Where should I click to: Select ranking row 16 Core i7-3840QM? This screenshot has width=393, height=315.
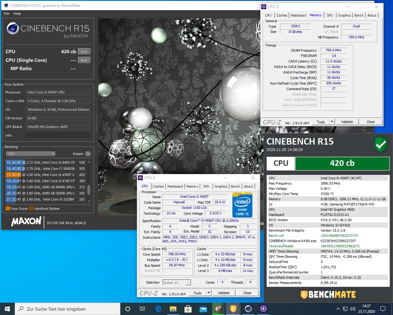tap(46, 169)
